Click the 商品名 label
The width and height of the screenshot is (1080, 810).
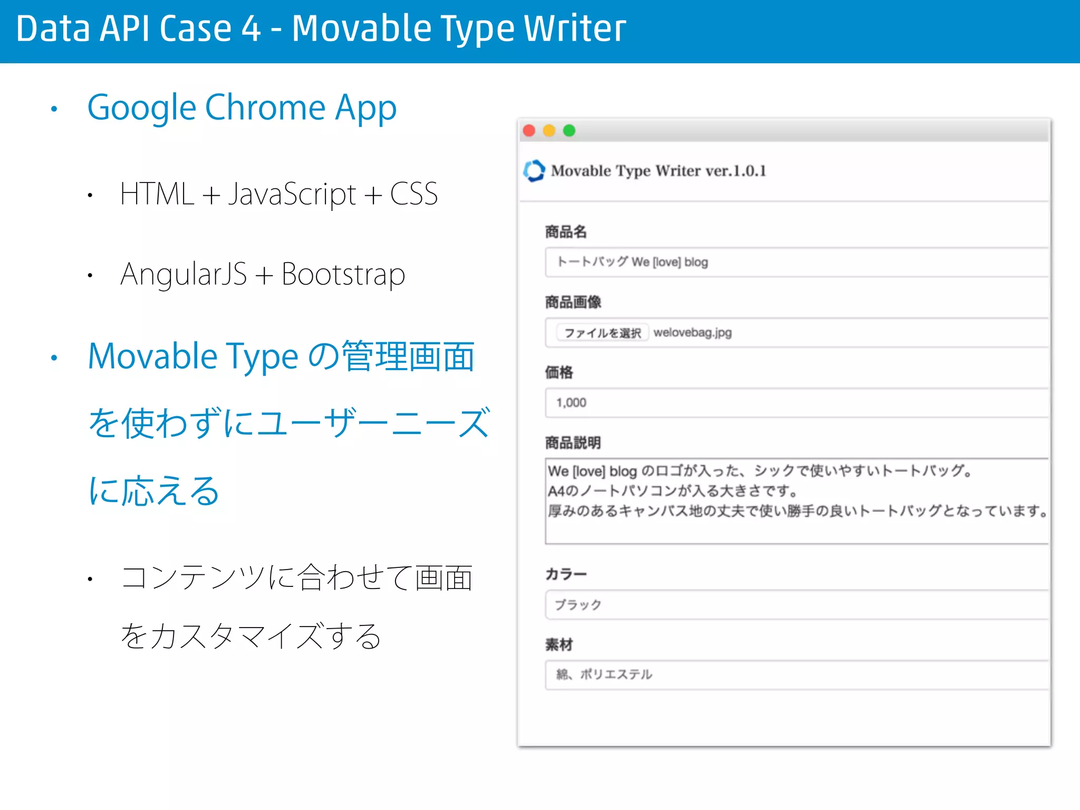point(566,232)
